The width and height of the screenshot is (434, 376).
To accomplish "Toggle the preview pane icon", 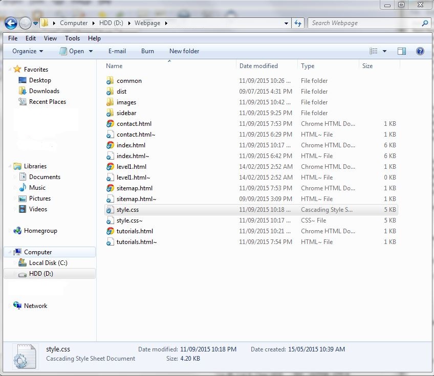I will click(x=402, y=51).
